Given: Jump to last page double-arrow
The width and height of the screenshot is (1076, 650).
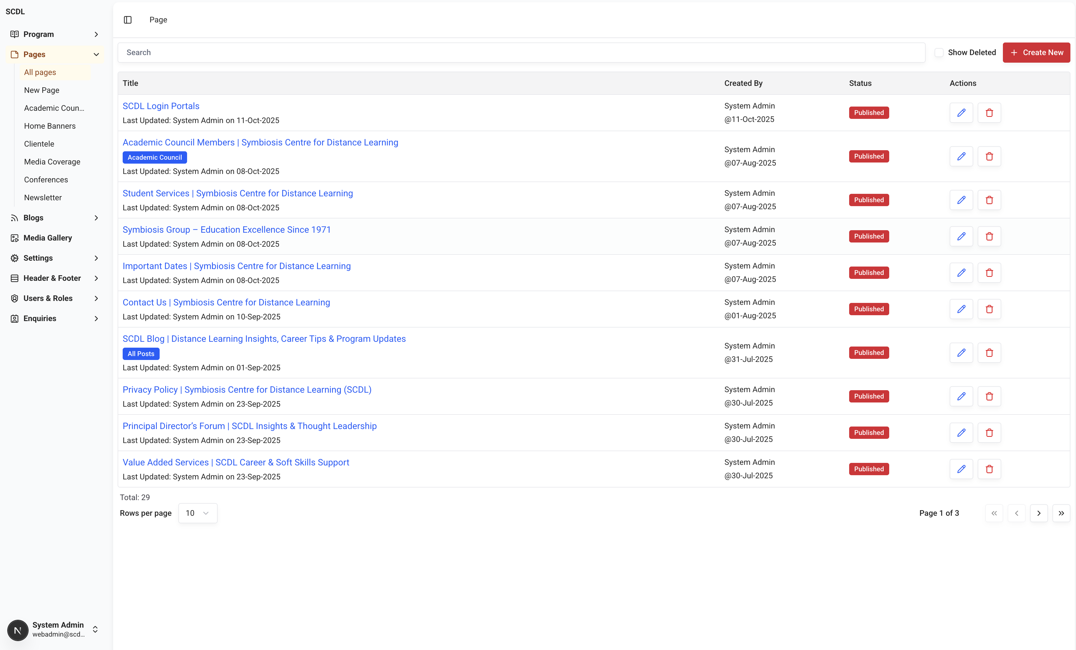Looking at the screenshot, I should [x=1061, y=513].
